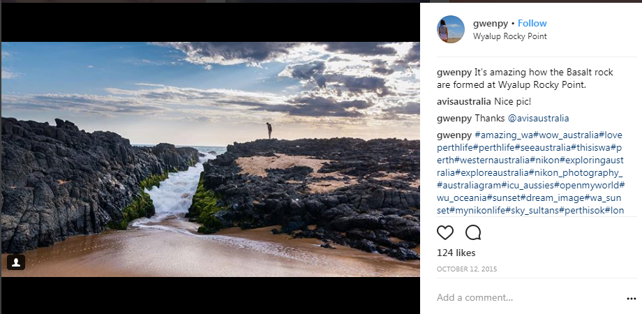Follow the gwenpy account
The image size is (642, 314).
(x=532, y=23)
